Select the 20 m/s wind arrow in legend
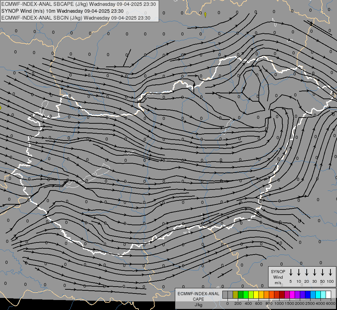The image size is (337, 310). [x=306, y=272]
